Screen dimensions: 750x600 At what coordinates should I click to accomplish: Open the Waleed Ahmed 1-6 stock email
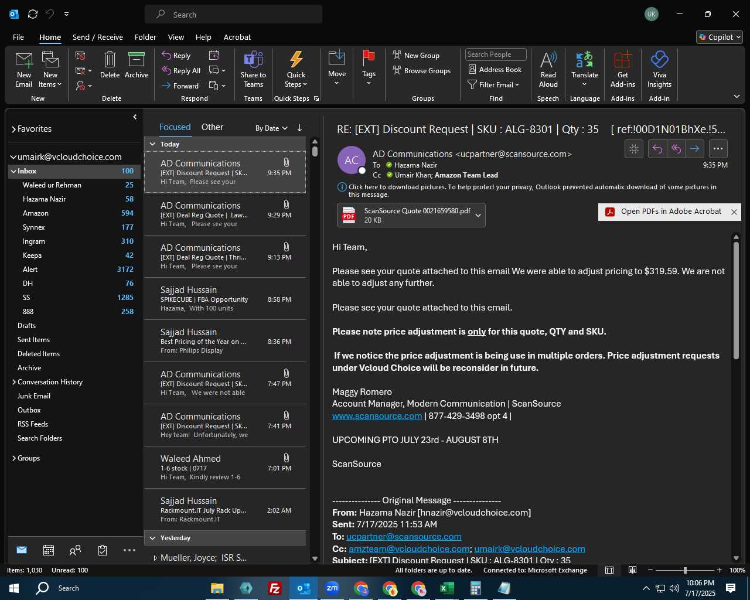225,468
